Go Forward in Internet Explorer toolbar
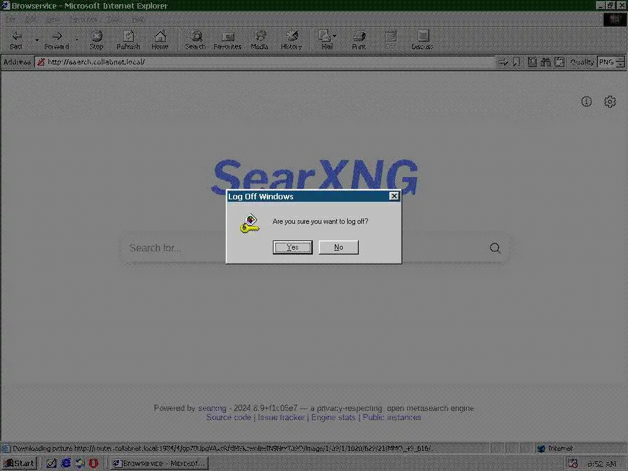The width and height of the screenshot is (628, 471). (57, 40)
